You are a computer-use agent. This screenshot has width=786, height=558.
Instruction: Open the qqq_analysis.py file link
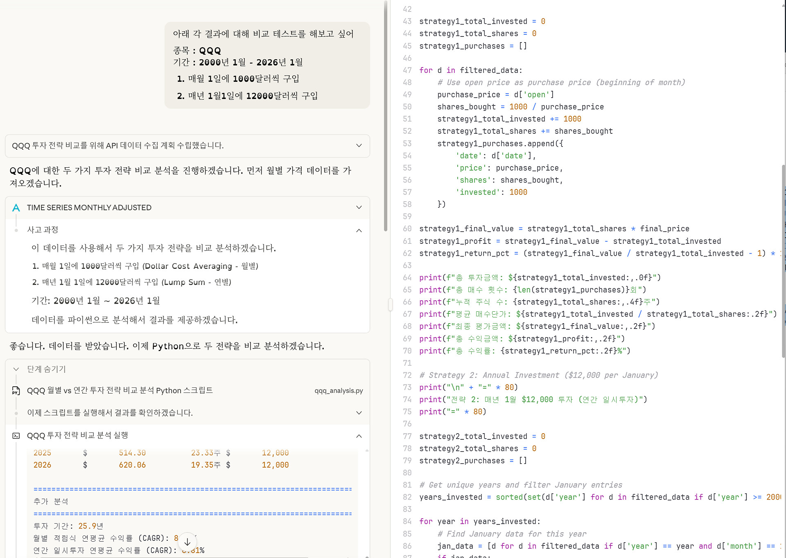click(x=339, y=391)
